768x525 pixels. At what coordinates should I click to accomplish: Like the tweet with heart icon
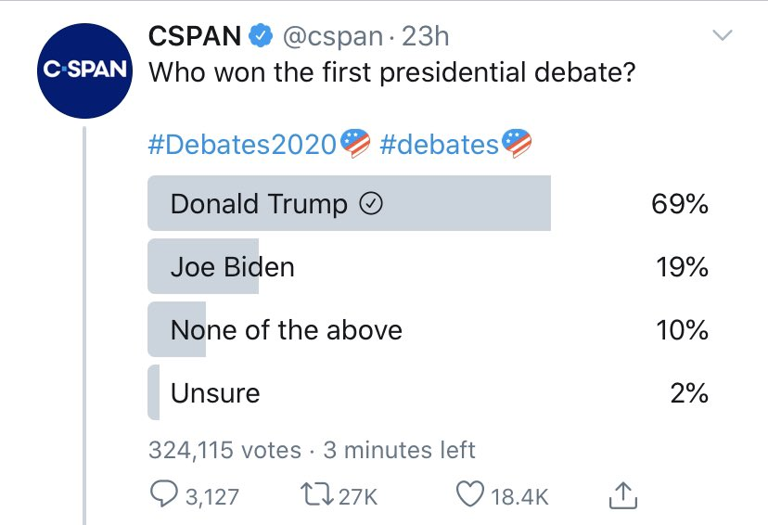tap(470, 496)
